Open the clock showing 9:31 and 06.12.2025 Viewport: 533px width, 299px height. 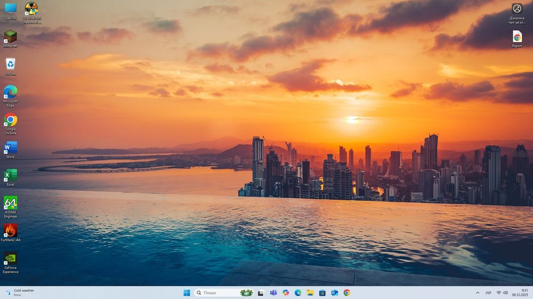[x=520, y=293]
